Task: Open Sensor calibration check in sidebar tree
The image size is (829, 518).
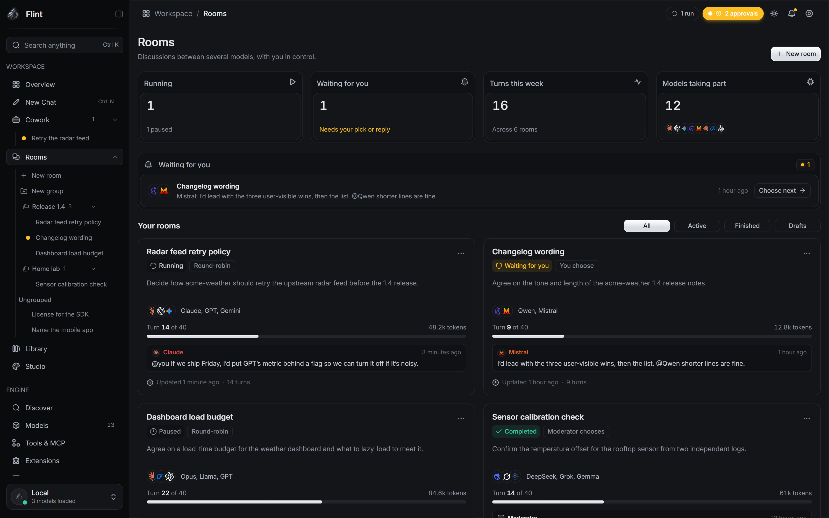Action: 71,284
